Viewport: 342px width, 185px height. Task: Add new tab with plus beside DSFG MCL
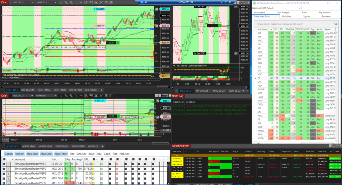(x=102, y=90)
